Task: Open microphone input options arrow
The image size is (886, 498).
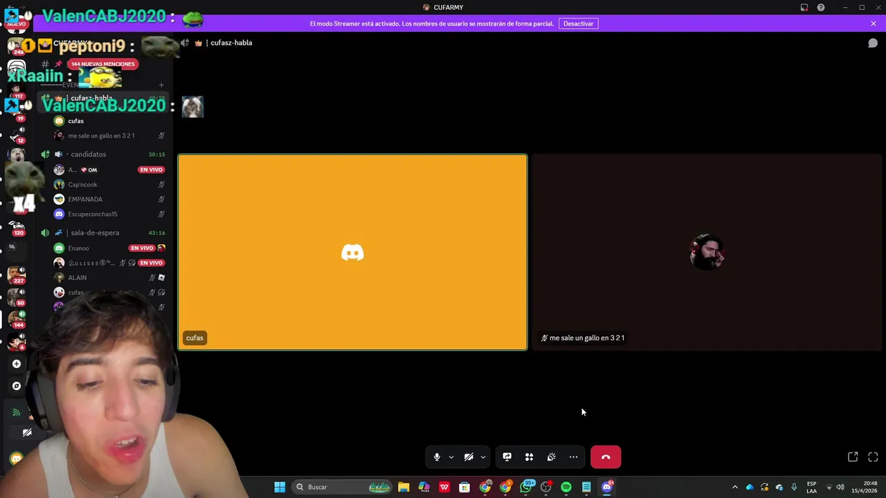Action: (451, 457)
